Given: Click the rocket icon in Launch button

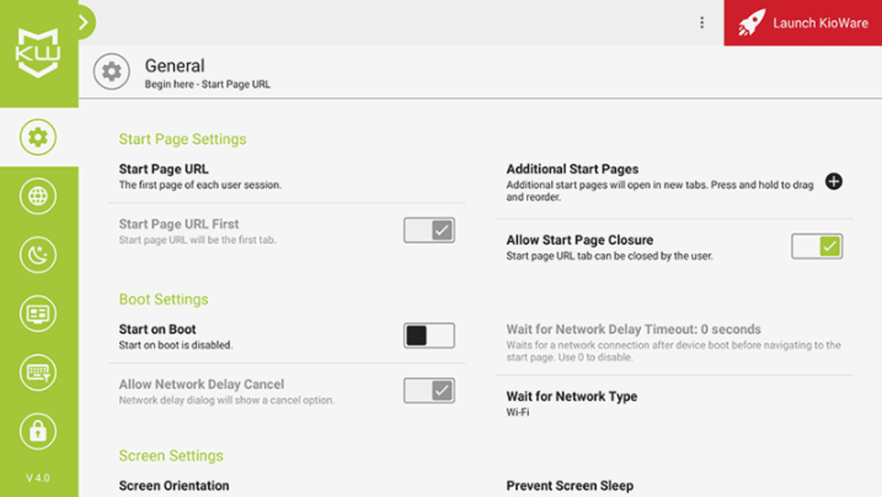Looking at the screenshot, I should click(x=751, y=23).
